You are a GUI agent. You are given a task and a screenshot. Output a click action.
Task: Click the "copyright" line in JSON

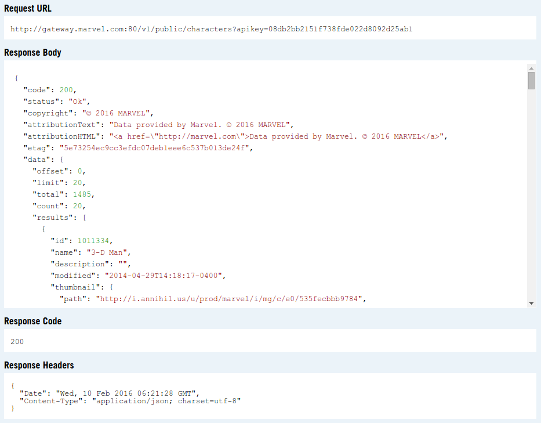pyautogui.click(x=88, y=113)
